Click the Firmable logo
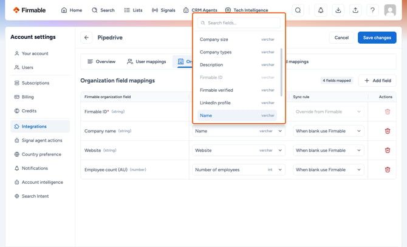The height and width of the screenshot is (247, 407). click(x=29, y=10)
